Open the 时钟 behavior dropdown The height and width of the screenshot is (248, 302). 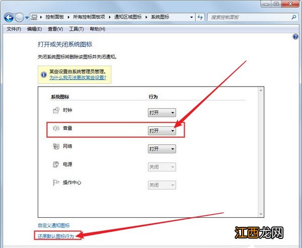[x=162, y=113]
